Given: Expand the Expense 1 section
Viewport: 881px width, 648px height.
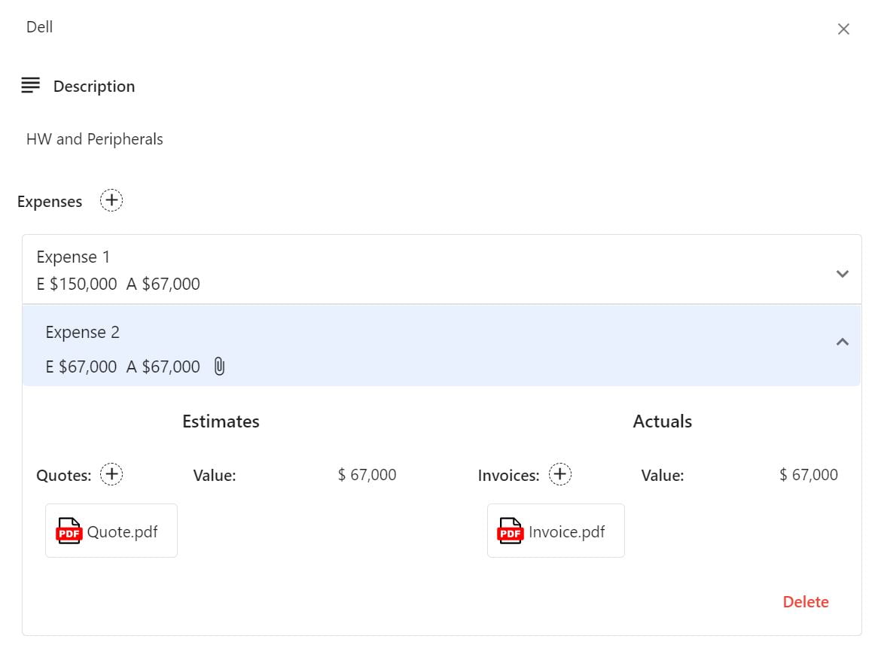Looking at the screenshot, I should (x=842, y=274).
